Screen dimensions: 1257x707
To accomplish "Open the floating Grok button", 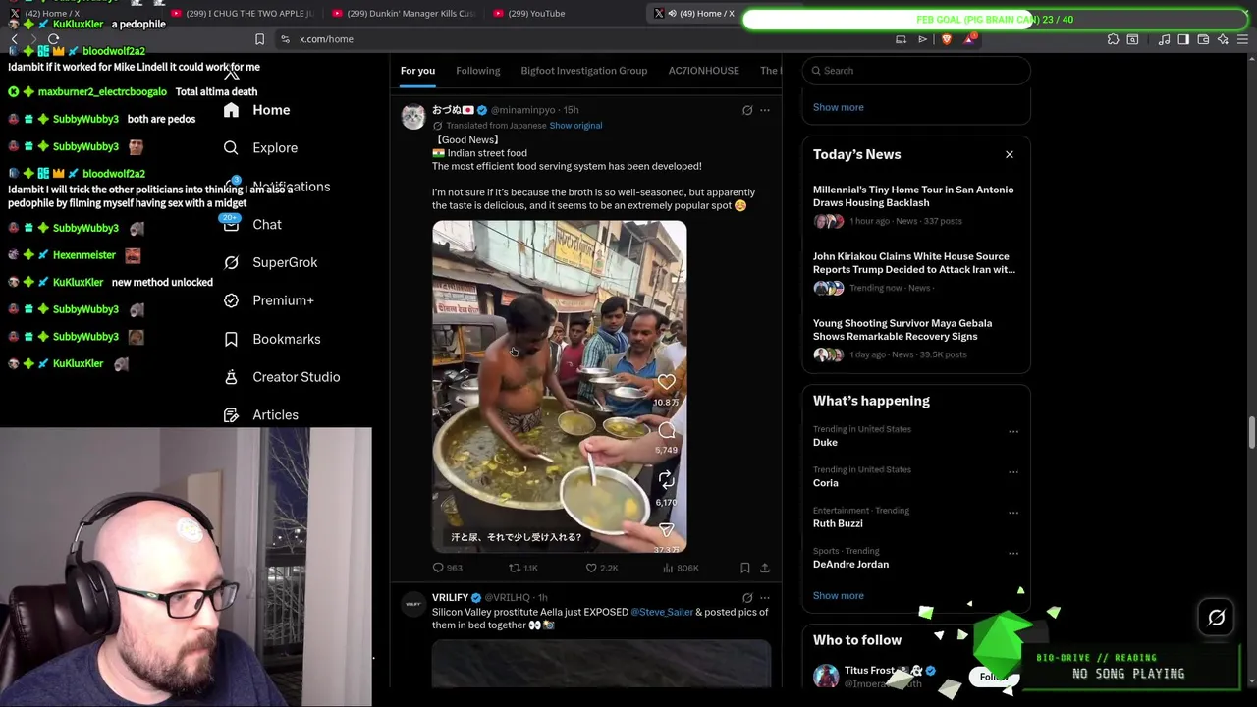I will pos(1217,618).
